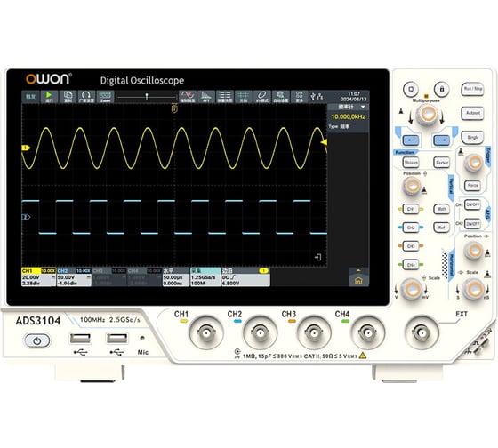Viewport: 498px width, 448px height.
Task: Open the greyed CH3 channel info box
Action: 109,276
